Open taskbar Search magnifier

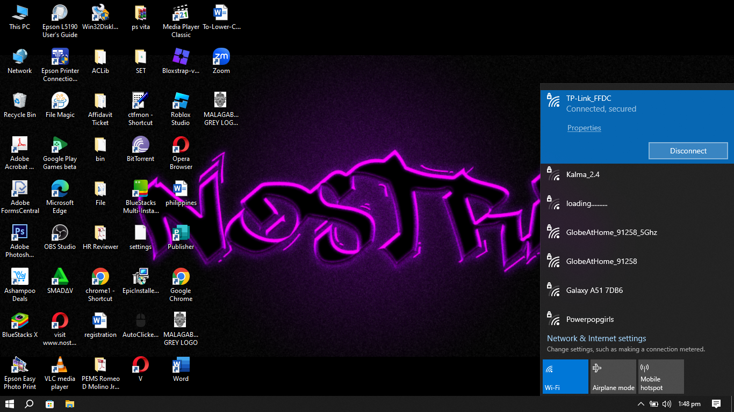30,404
